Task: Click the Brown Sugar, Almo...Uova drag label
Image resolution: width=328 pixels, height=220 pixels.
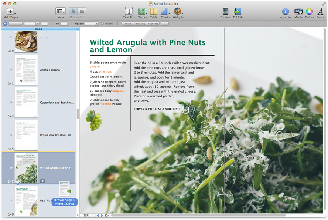Action: 64,202
